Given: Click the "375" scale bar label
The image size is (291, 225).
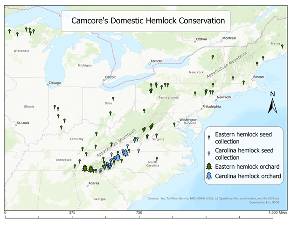Looking at the screenshot, I should pyautogui.click(x=72, y=212).
